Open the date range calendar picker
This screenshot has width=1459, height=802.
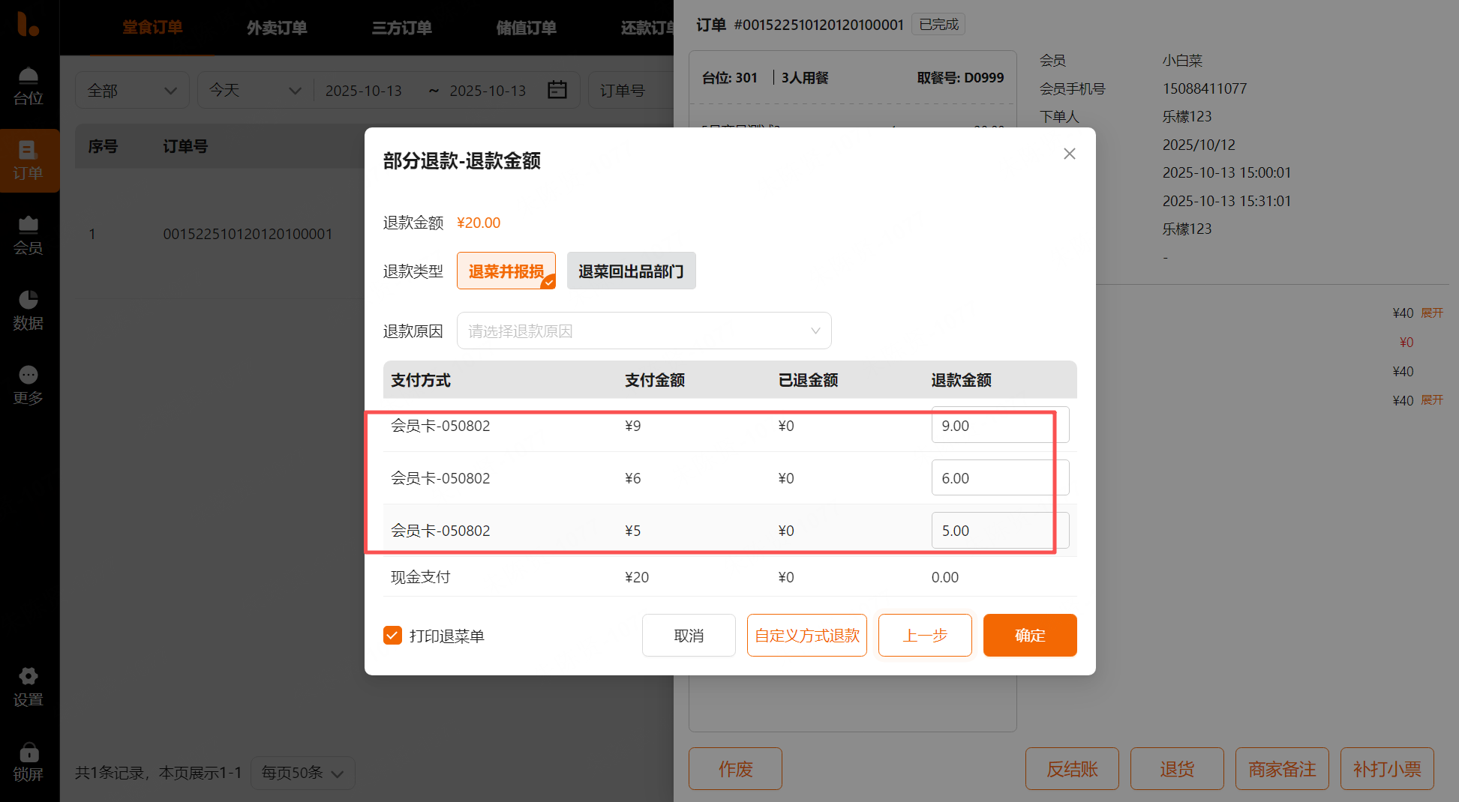tap(557, 90)
